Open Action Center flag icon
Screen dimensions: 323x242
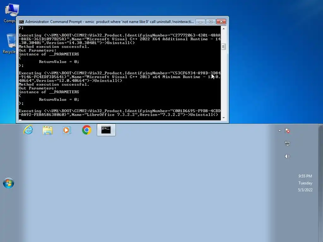coord(287,130)
